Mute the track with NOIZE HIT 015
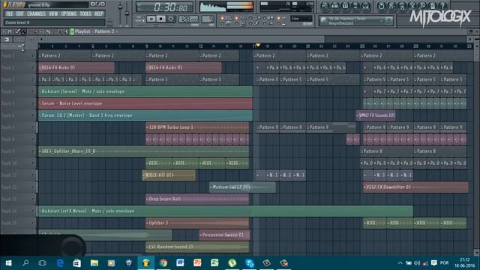This screenshot has width=480, height=270. (33, 175)
